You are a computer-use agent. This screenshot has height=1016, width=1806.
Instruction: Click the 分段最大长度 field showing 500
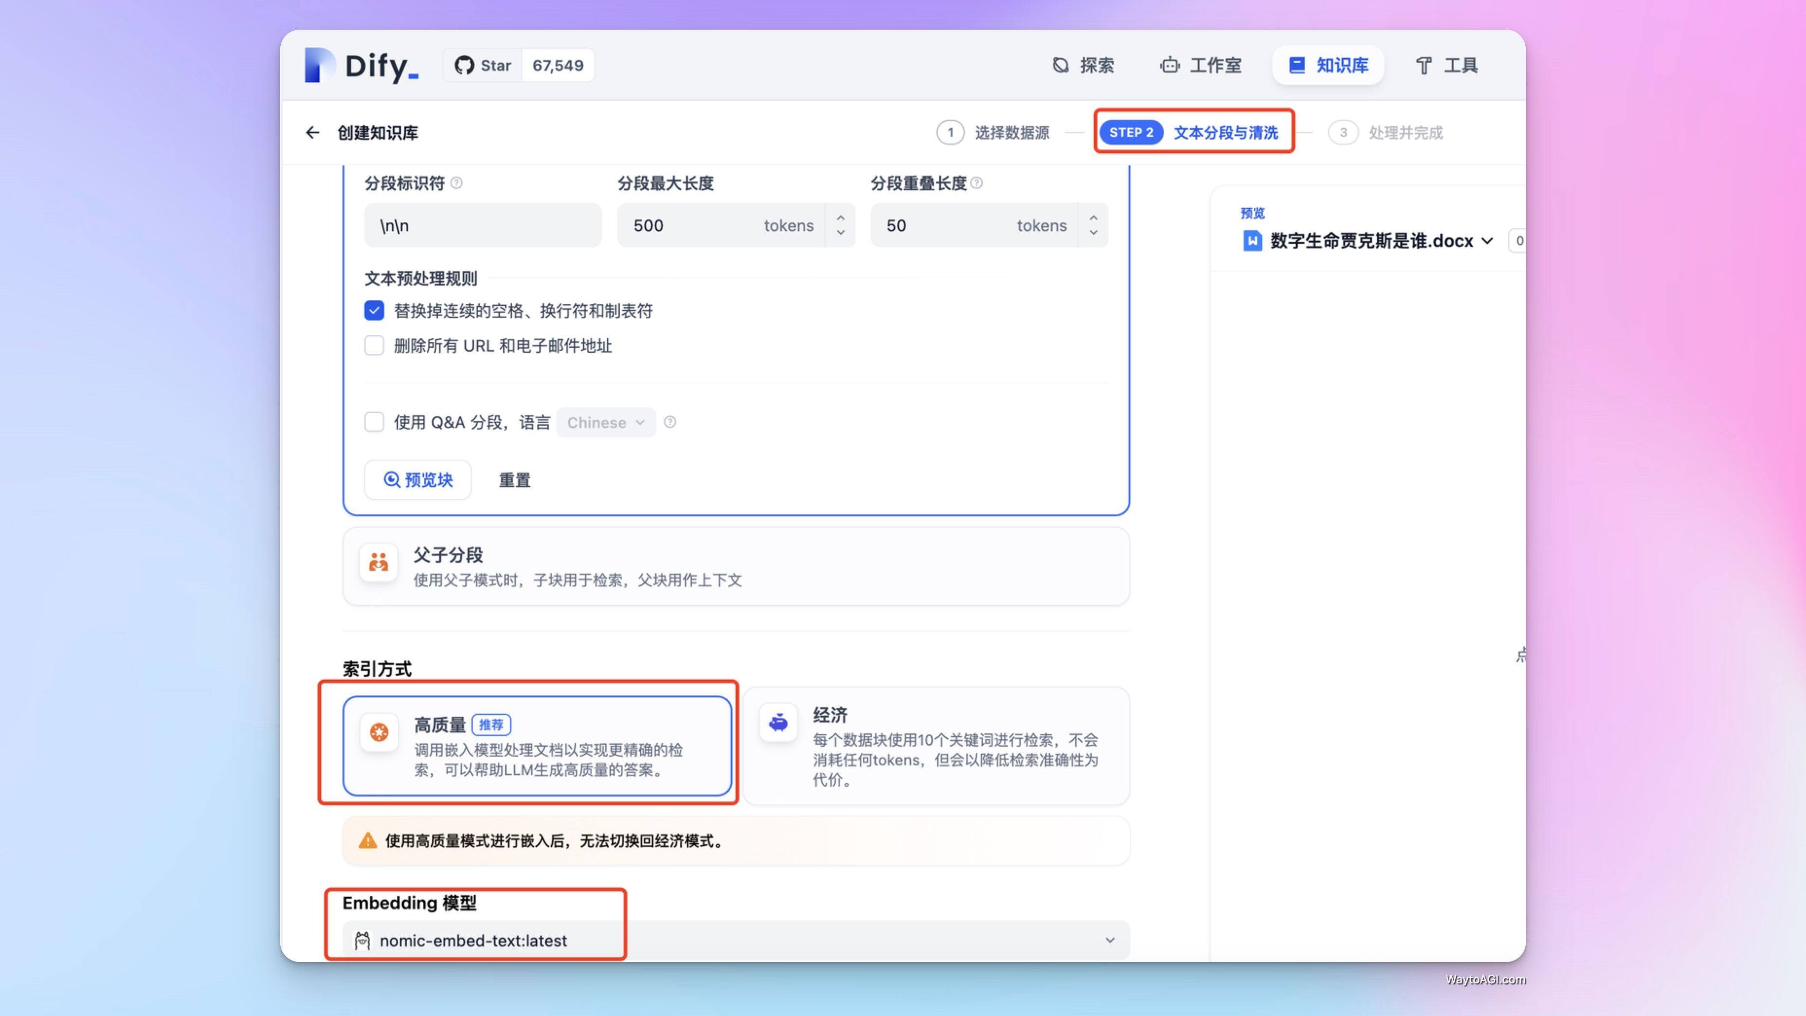click(x=721, y=225)
